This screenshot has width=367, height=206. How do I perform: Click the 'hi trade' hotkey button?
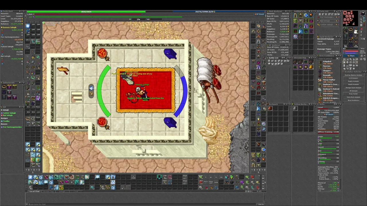[x=134, y=177]
